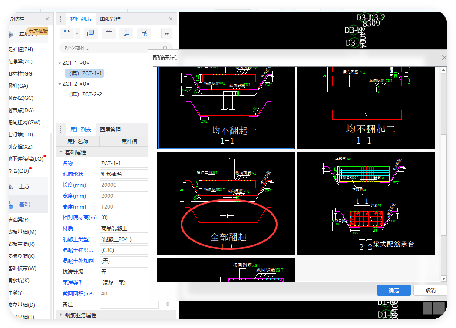
Task: Switch to 图层管理 tab
Action: tap(110, 130)
